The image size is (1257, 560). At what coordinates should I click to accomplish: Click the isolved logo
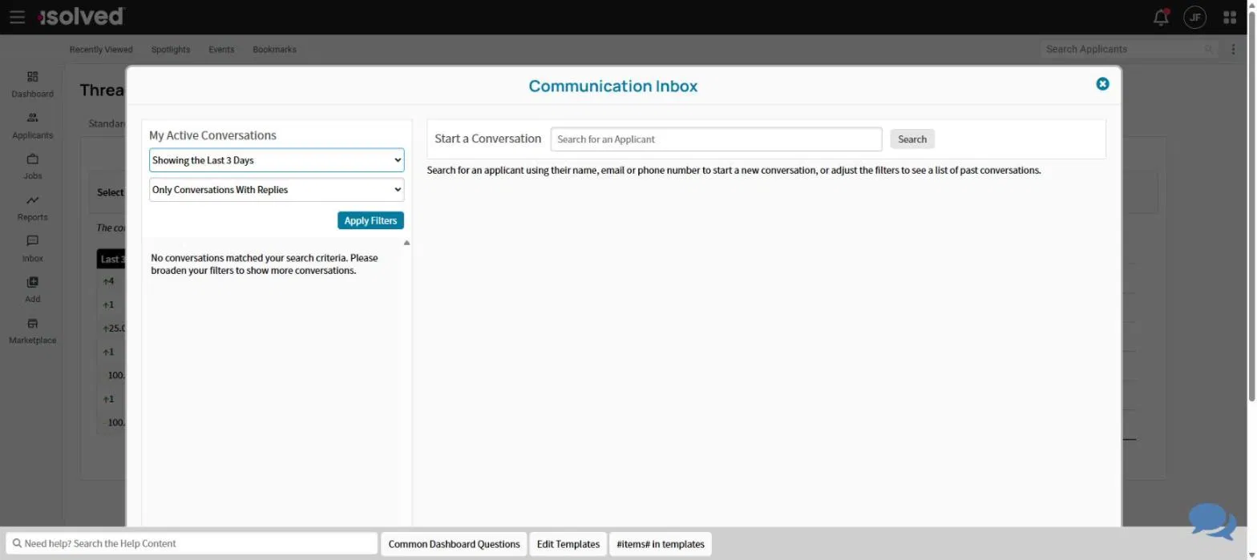[x=80, y=16]
